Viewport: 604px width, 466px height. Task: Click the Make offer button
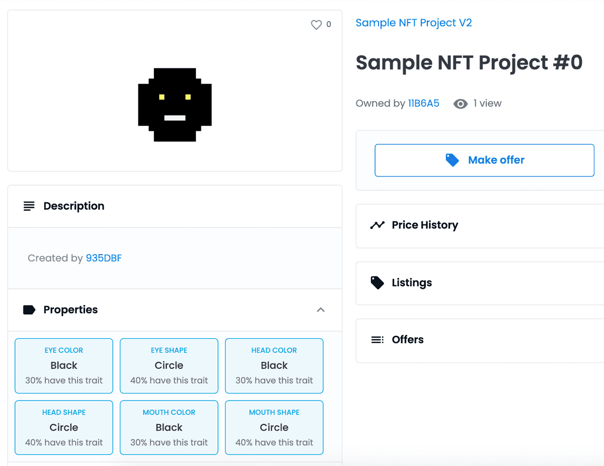coord(484,160)
